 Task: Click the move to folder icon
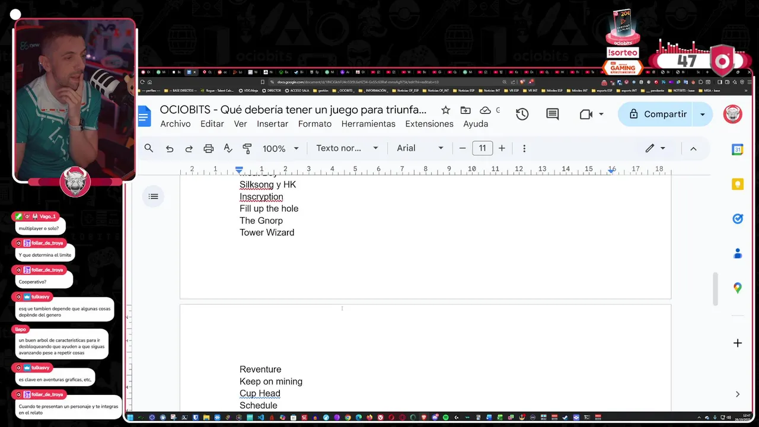pos(465,110)
